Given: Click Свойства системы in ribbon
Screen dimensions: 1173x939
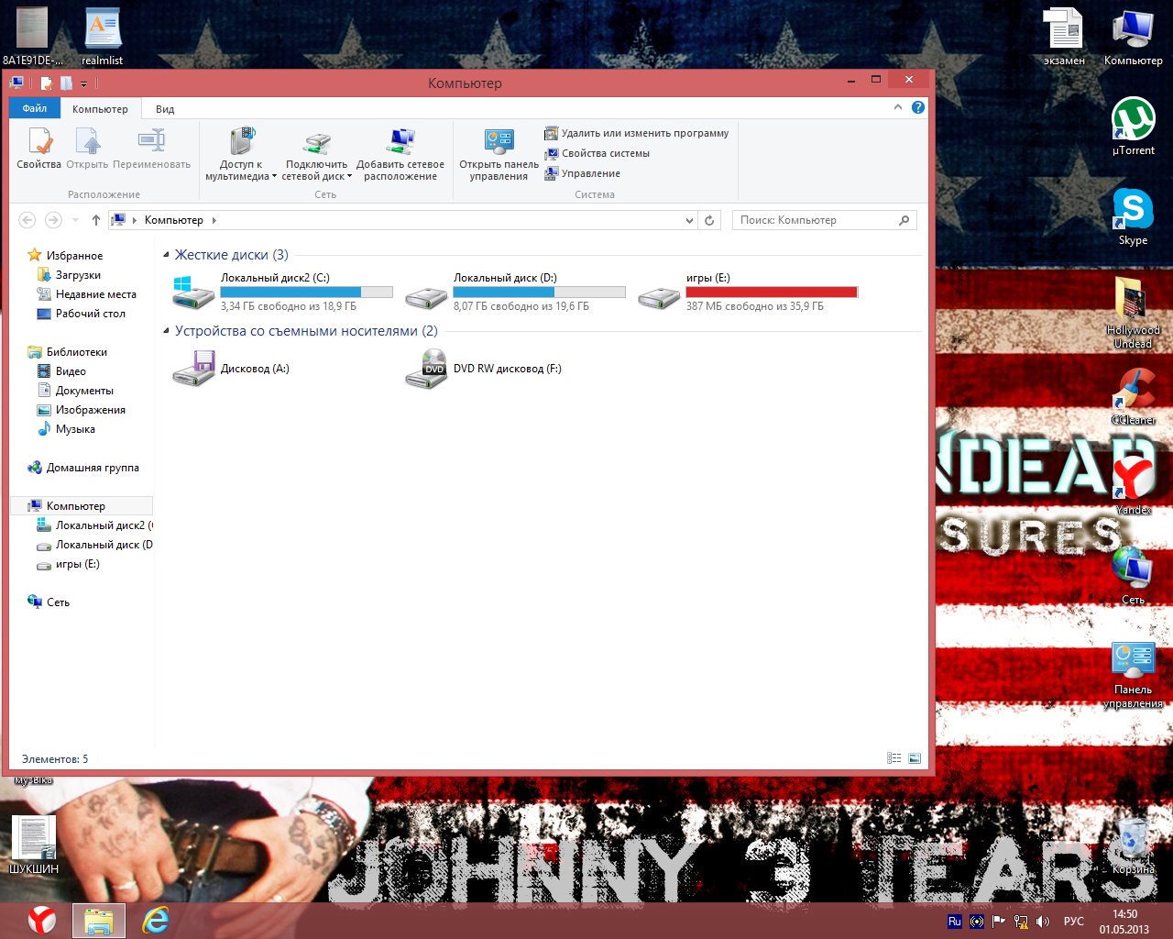Looking at the screenshot, I should 597,153.
